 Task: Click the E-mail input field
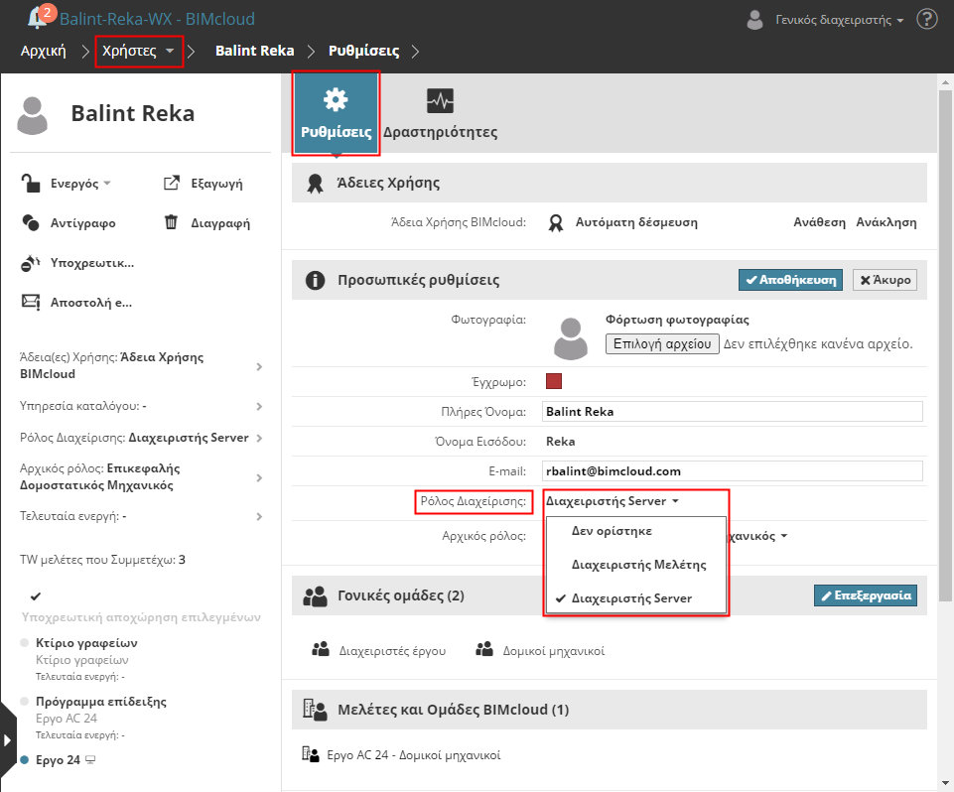[732, 470]
